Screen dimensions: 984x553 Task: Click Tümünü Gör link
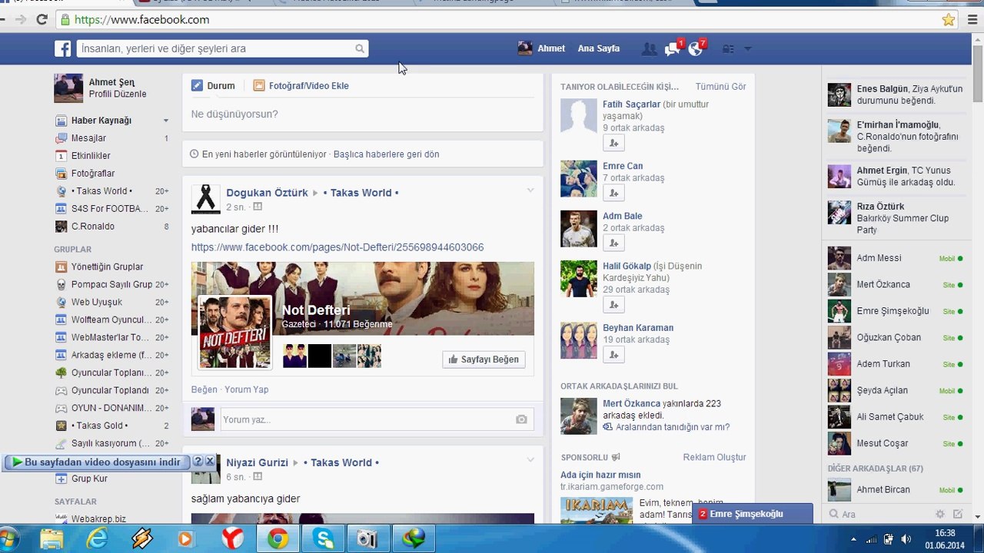tap(720, 87)
